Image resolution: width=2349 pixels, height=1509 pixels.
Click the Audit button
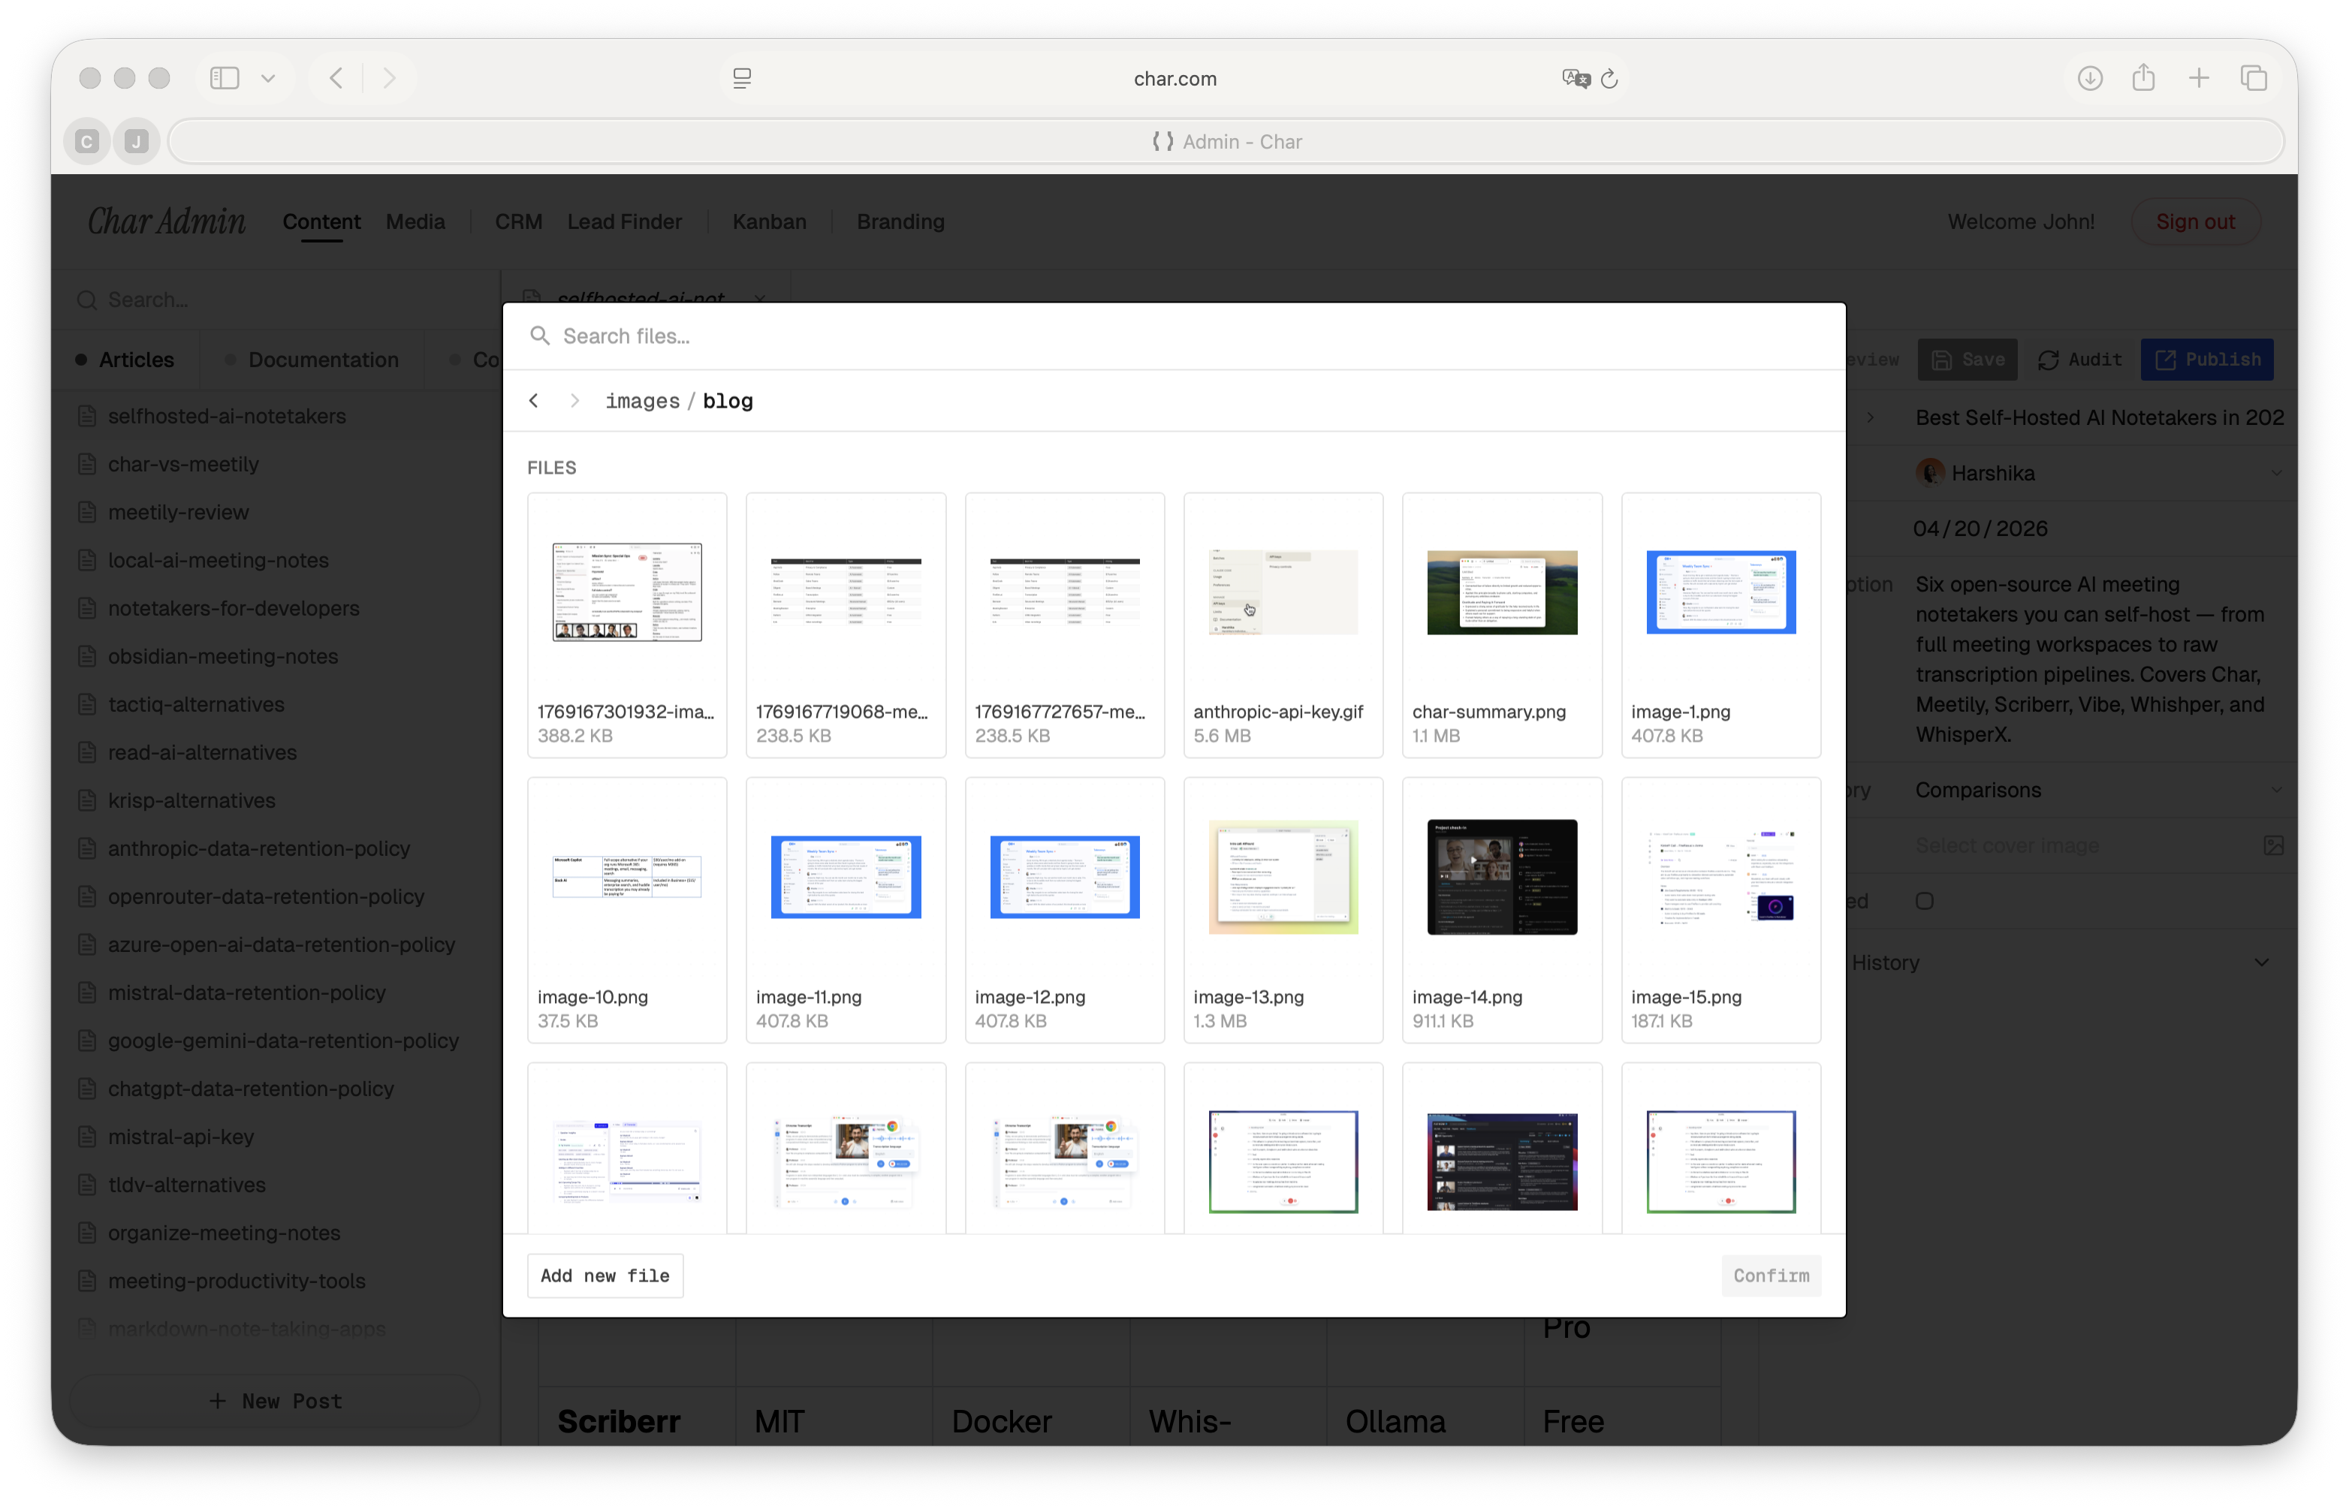(x=2079, y=360)
